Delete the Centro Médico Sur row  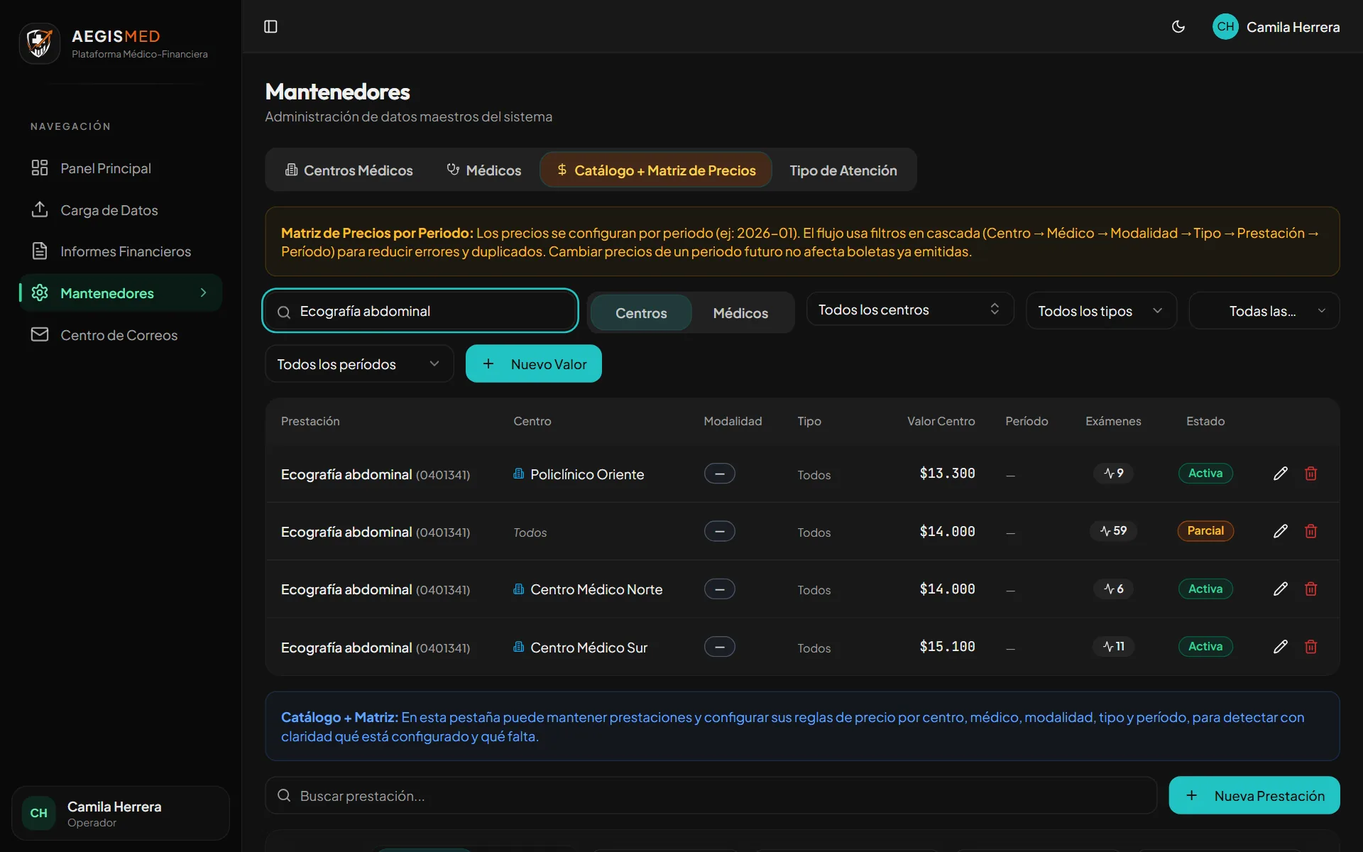(x=1311, y=647)
